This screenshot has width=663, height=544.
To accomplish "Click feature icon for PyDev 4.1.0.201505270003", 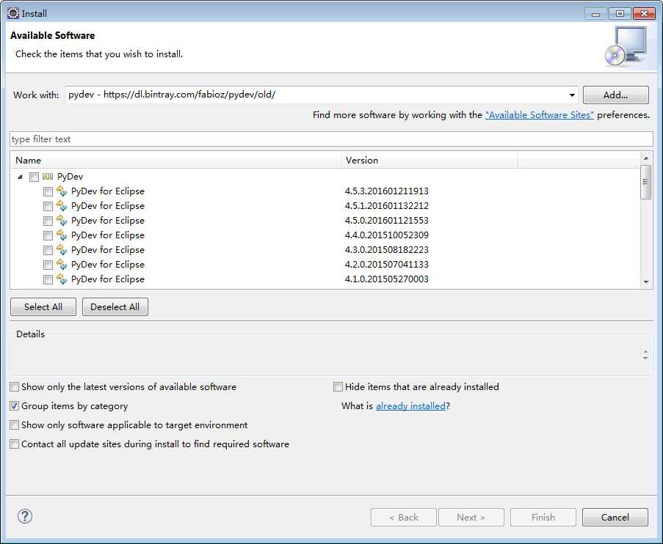I will (62, 279).
